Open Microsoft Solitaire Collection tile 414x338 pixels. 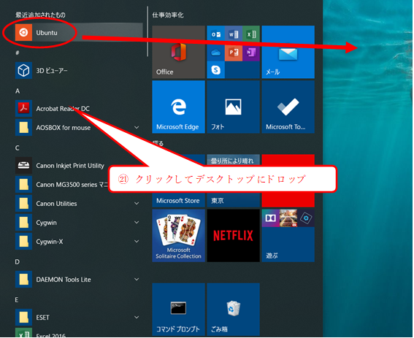click(x=178, y=236)
